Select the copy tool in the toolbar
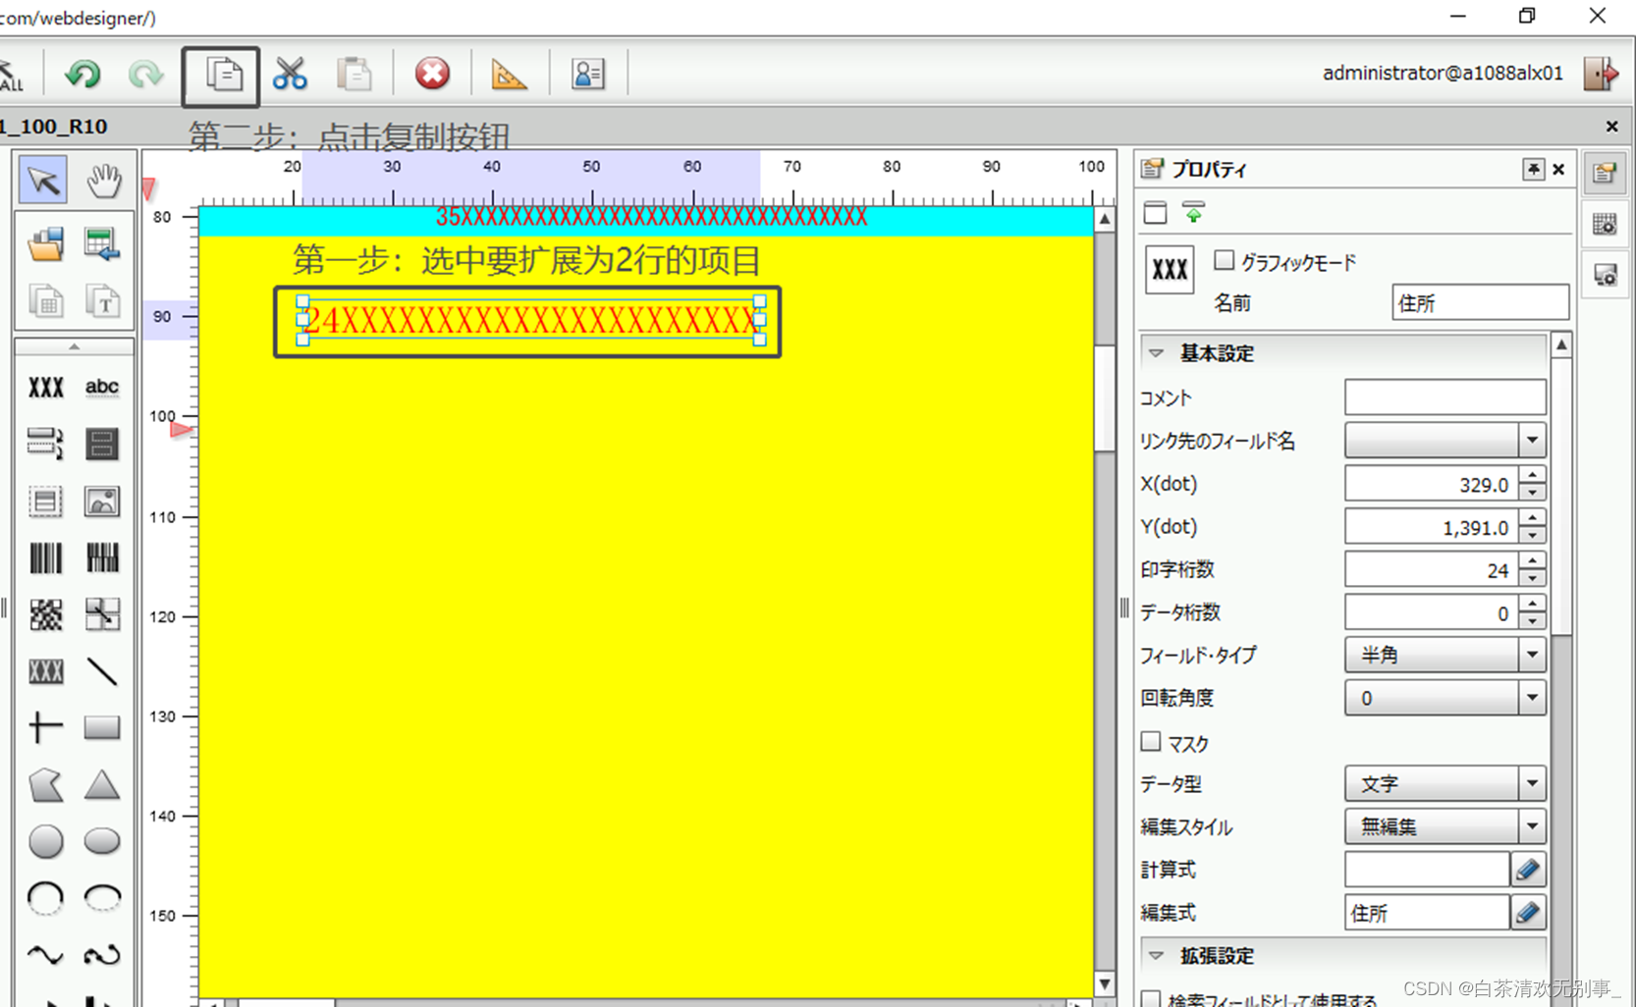Screen dimensions: 1636x1007 pyautogui.click(x=220, y=73)
